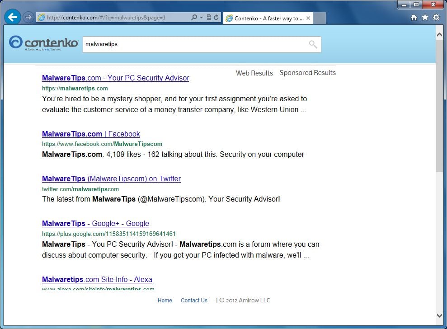
Task: Click the scrollbar up arrow
Action: point(439,34)
